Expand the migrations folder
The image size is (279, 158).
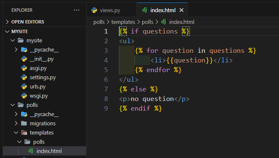(16, 123)
